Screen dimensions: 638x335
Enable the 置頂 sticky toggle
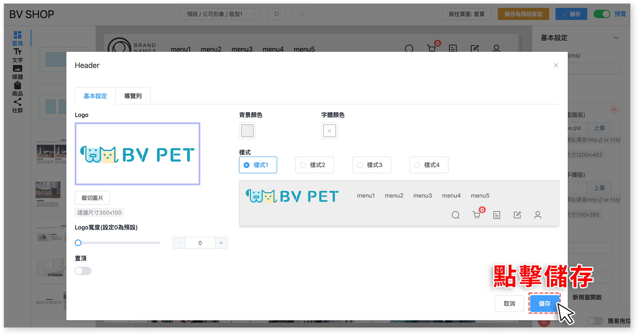pos(83,271)
